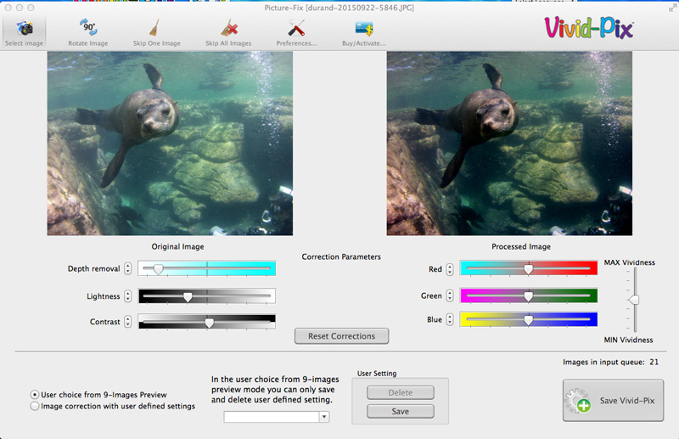The image size is (679, 439).
Task: Click the Delete button in User Setting
Action: (x=400, y=392)
